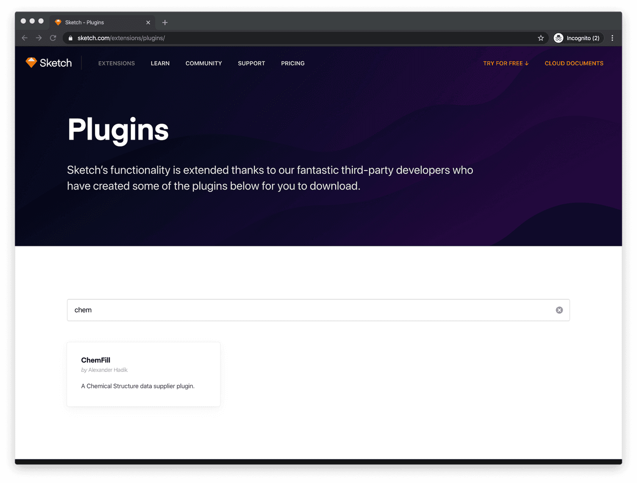Open the Learn navigation item

click(160, 63)
